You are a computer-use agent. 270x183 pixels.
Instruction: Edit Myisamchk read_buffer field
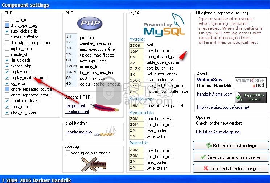(x=136, y=130)
